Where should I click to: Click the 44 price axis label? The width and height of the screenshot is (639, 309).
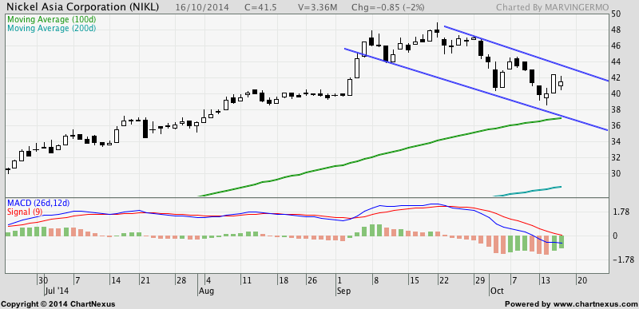(616, 62)
